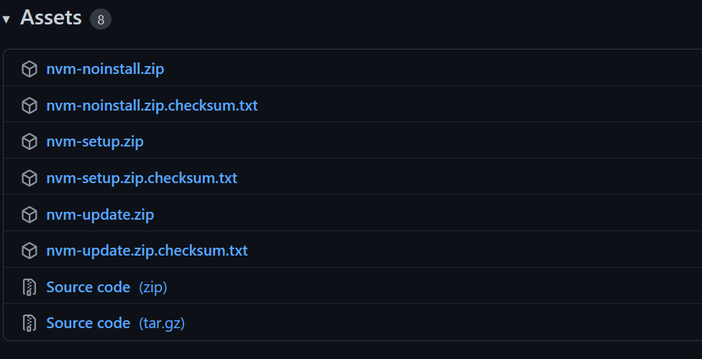
Task: Click archive icon beside Source code (tar.gz)
Action: (x=29, y=323)
